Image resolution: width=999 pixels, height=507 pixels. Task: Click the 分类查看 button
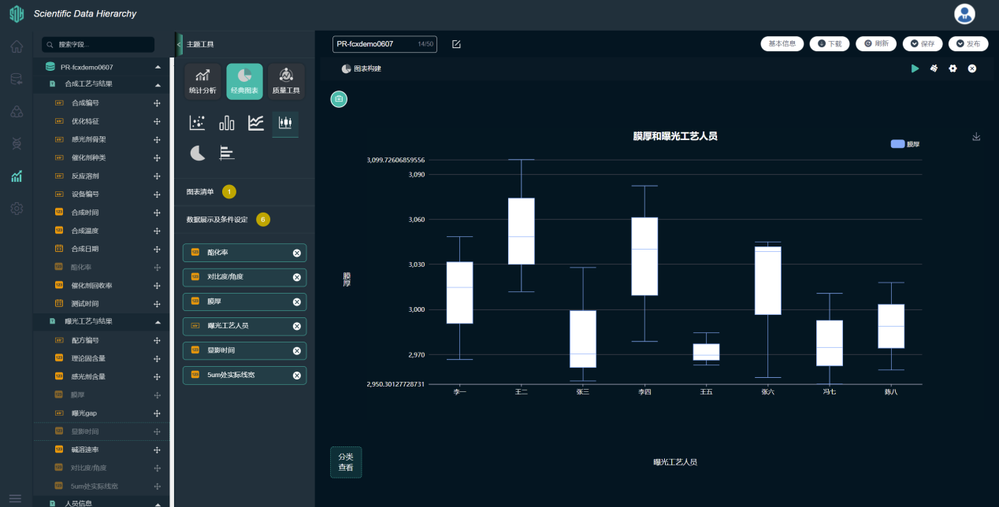pos(346,462)
